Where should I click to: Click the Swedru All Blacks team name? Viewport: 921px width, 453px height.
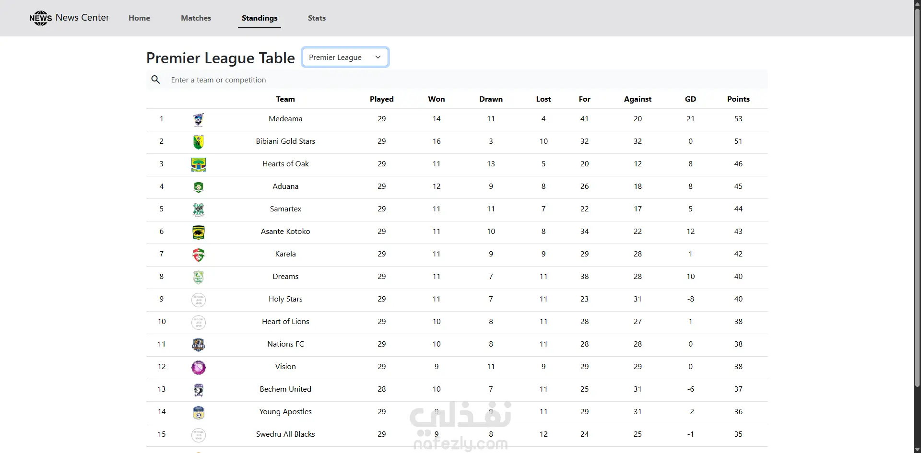pos(285,434)
